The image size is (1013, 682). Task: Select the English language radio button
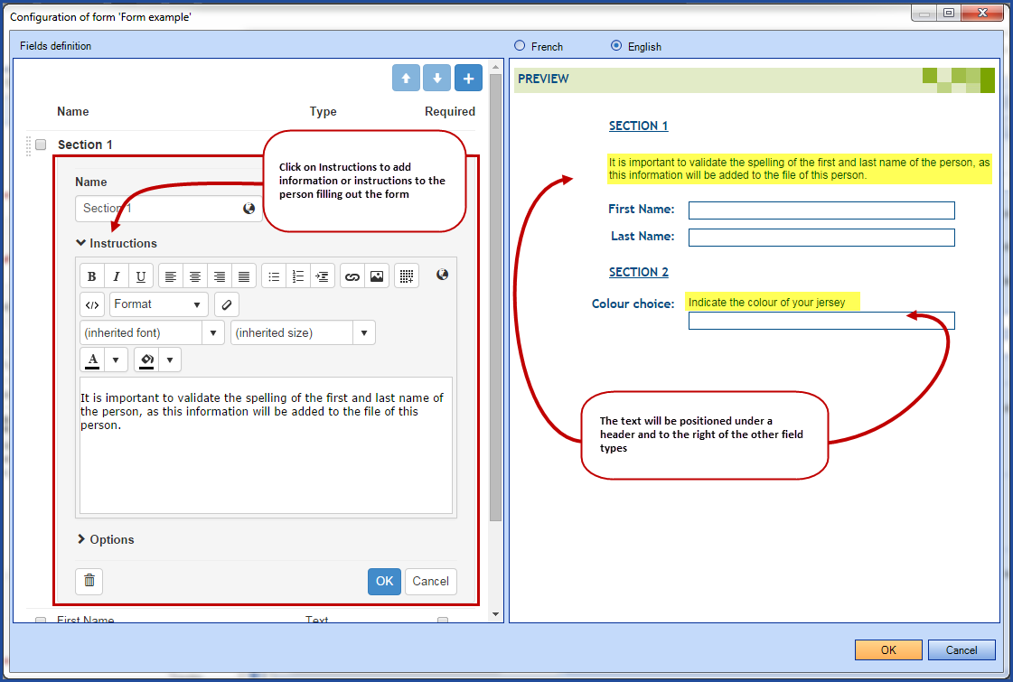tap(615, 45)
